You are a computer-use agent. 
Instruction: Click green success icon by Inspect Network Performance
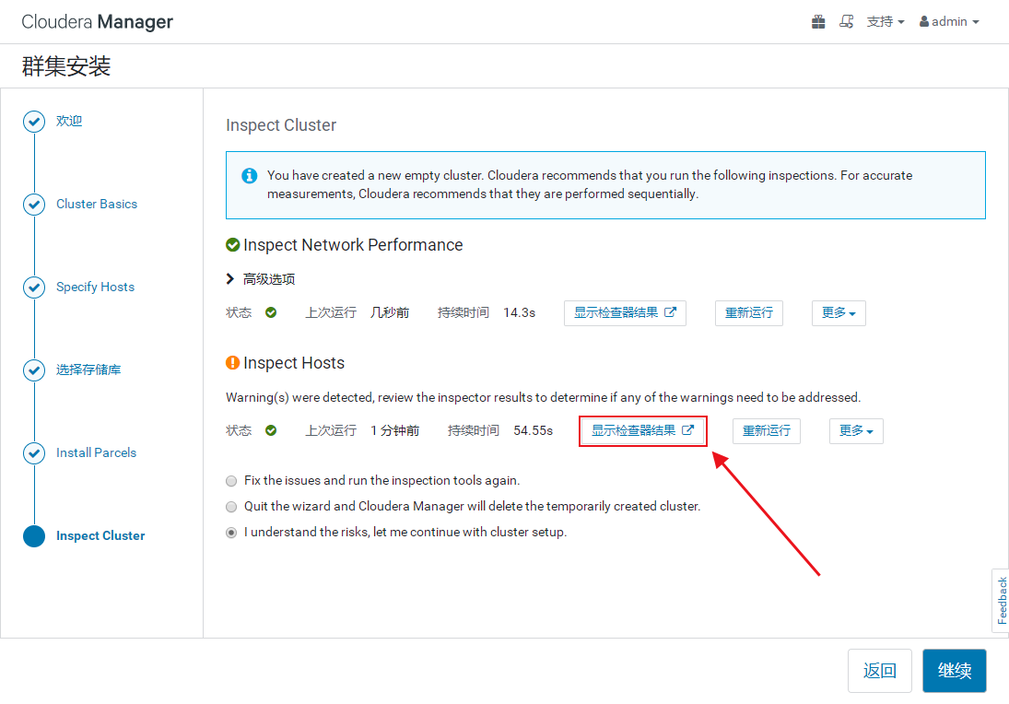tap(233, 245)
